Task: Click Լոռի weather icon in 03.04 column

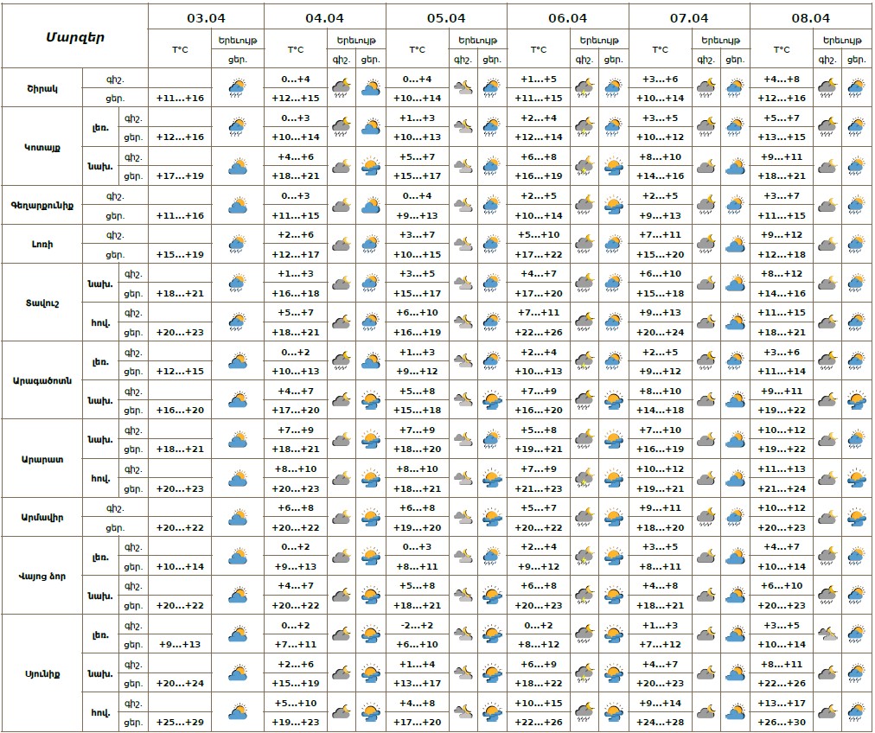Action: point(238,245)
